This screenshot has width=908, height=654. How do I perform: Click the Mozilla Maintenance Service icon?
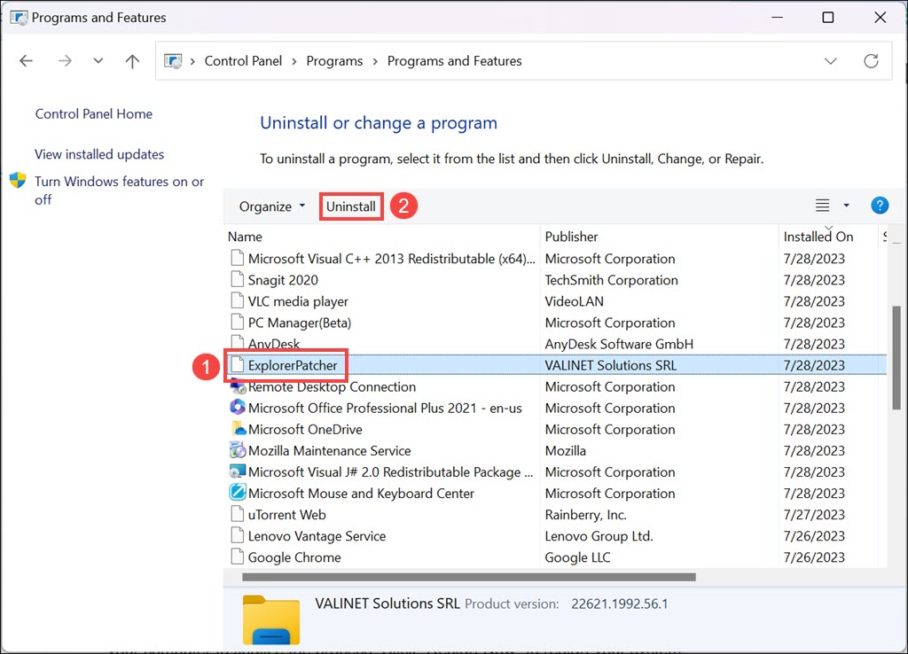coord(237,451)
